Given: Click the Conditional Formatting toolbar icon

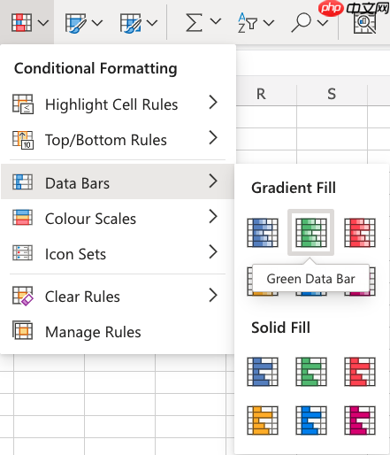Looking at the screenshot, I should tap(21, 22).
